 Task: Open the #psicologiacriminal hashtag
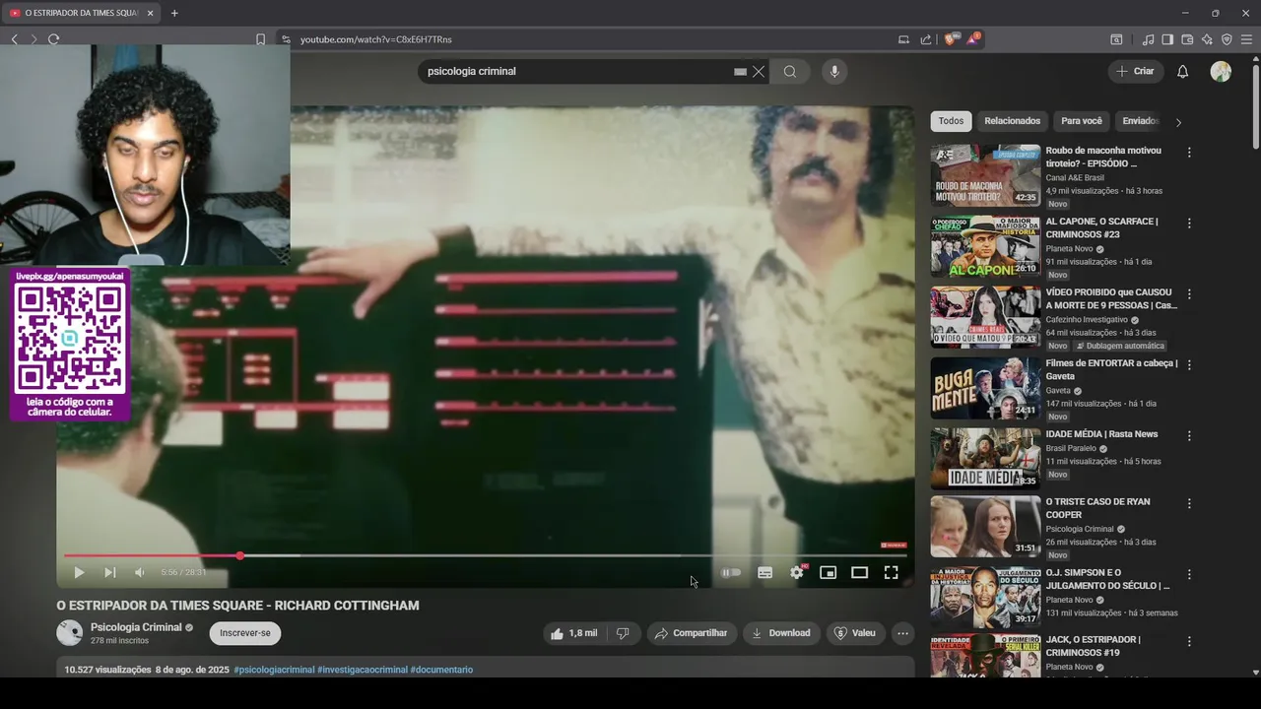point(274,670)
